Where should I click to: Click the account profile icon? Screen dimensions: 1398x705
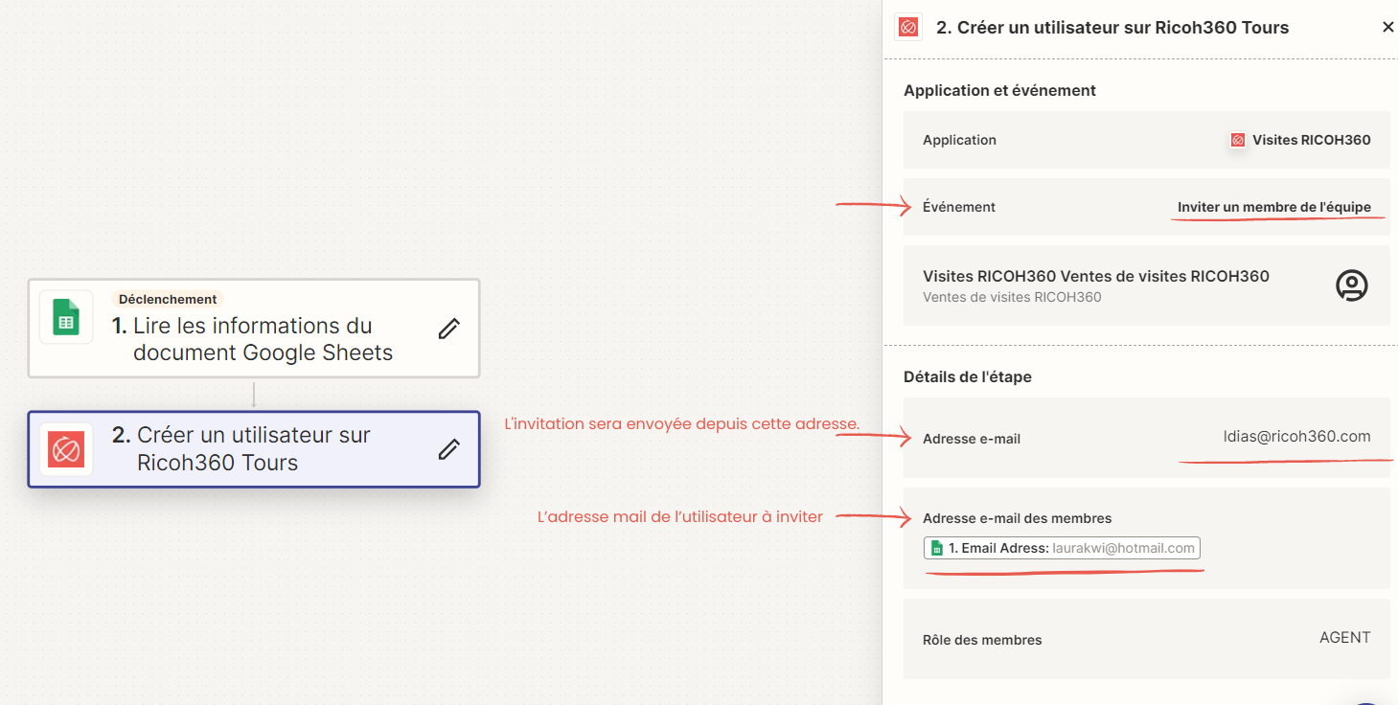1351,285
